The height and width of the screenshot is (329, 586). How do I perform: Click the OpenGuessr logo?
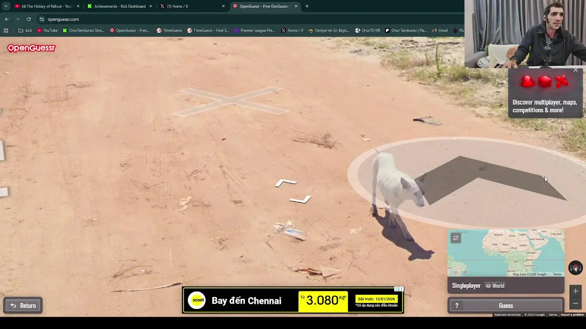click(x=32, y=48)
